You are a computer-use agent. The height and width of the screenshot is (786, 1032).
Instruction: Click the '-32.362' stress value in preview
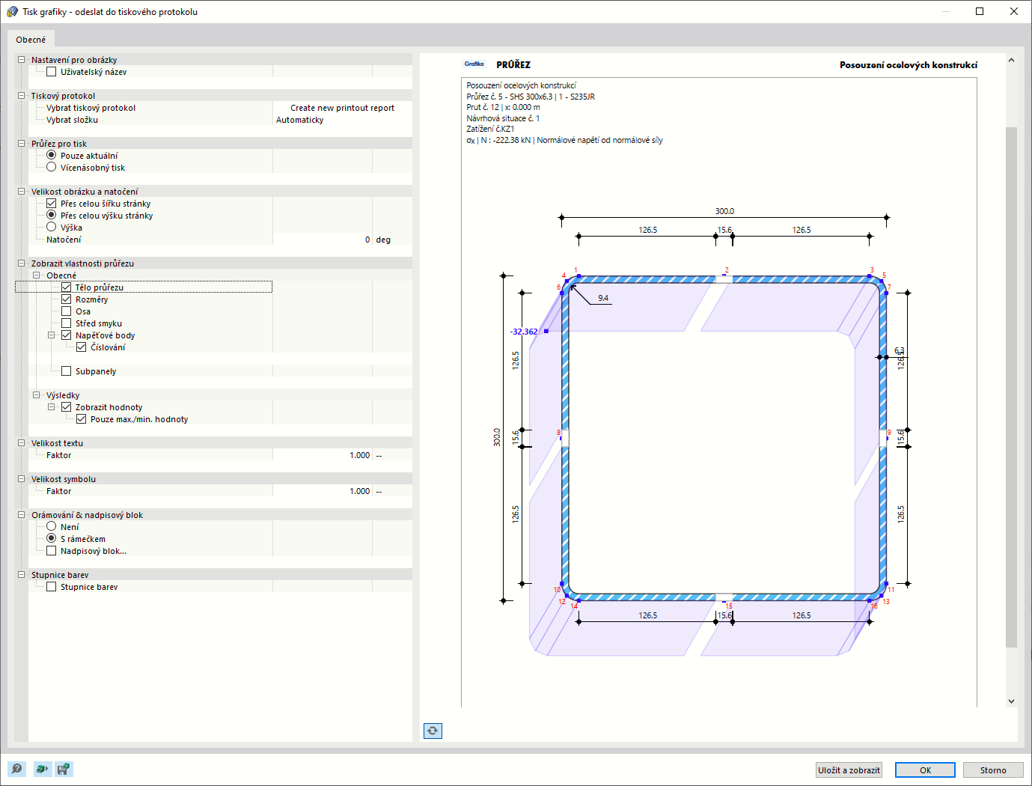(x=524, y=332)
